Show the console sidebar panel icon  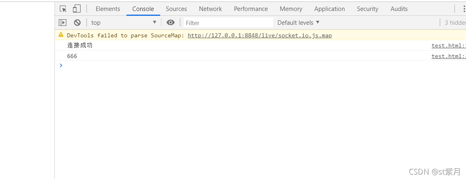point(62,23)
